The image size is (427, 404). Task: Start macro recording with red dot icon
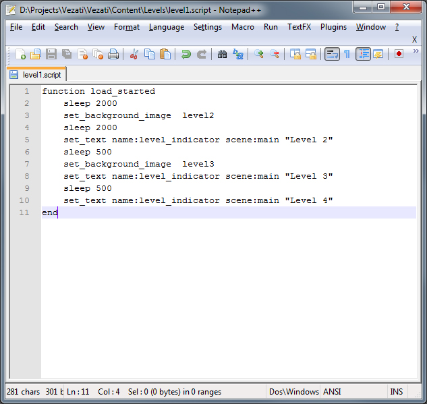(399, 54)
